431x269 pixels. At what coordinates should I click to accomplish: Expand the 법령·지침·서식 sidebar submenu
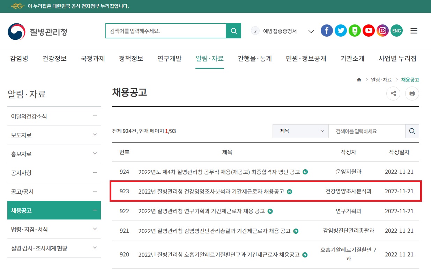coord(95,229)
